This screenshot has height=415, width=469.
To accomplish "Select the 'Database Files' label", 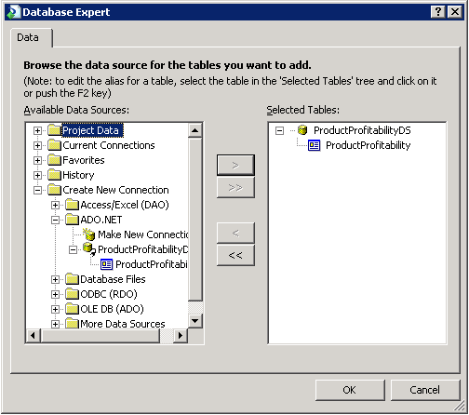I will click(113, 279).
